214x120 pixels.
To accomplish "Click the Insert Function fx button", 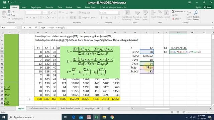I will pyautogui.click(x=36, y=27).
